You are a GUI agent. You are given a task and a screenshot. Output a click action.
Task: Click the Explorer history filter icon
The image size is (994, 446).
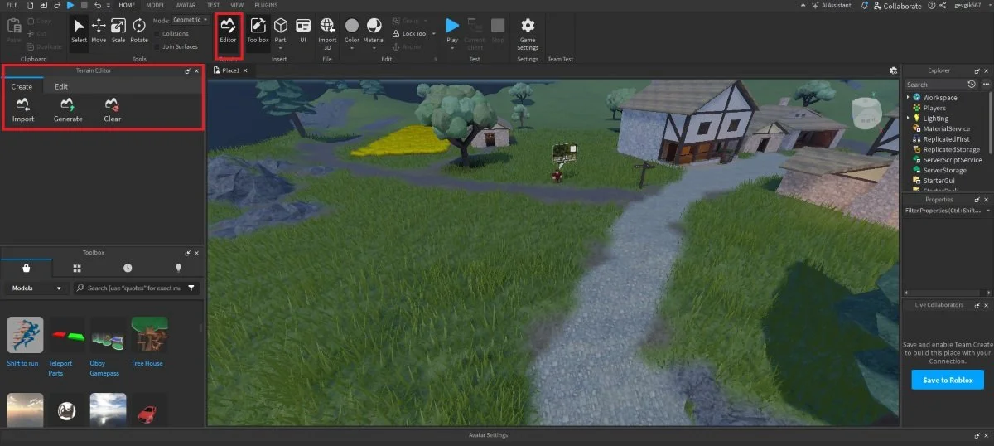[972, 85]
